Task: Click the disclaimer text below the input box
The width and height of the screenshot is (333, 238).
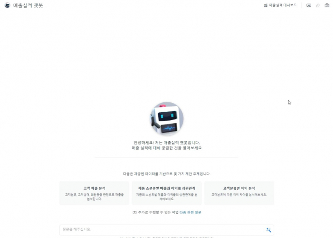Action: 166,237
